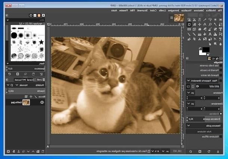Toggle lock pixels of layer
The width and height of the screenshot is (228, 159).
[x=36, y=97]
